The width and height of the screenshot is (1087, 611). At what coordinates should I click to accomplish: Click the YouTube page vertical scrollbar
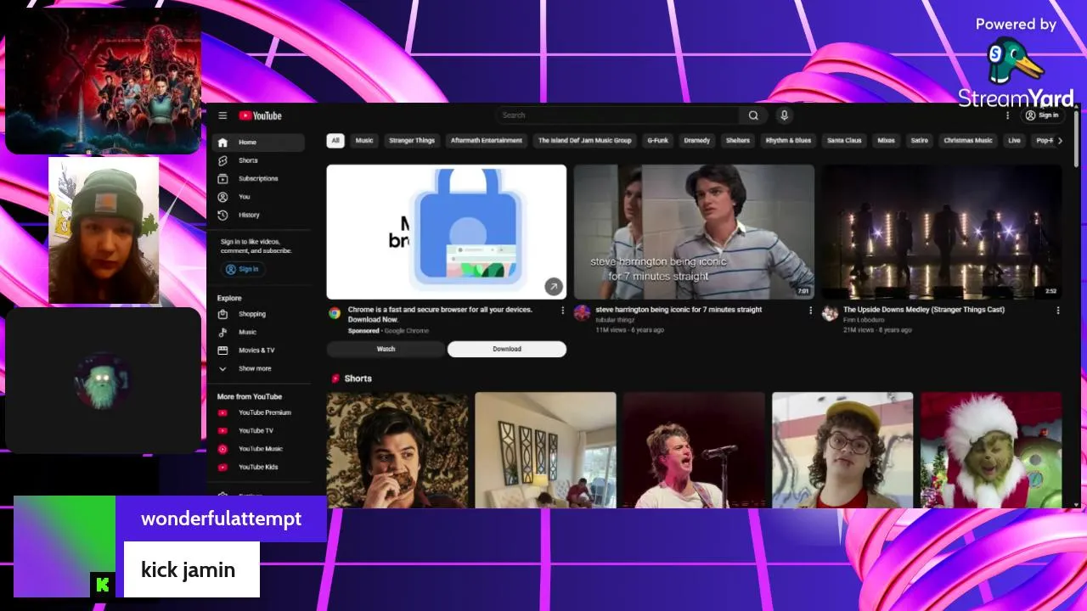[x=1077, y=140]
